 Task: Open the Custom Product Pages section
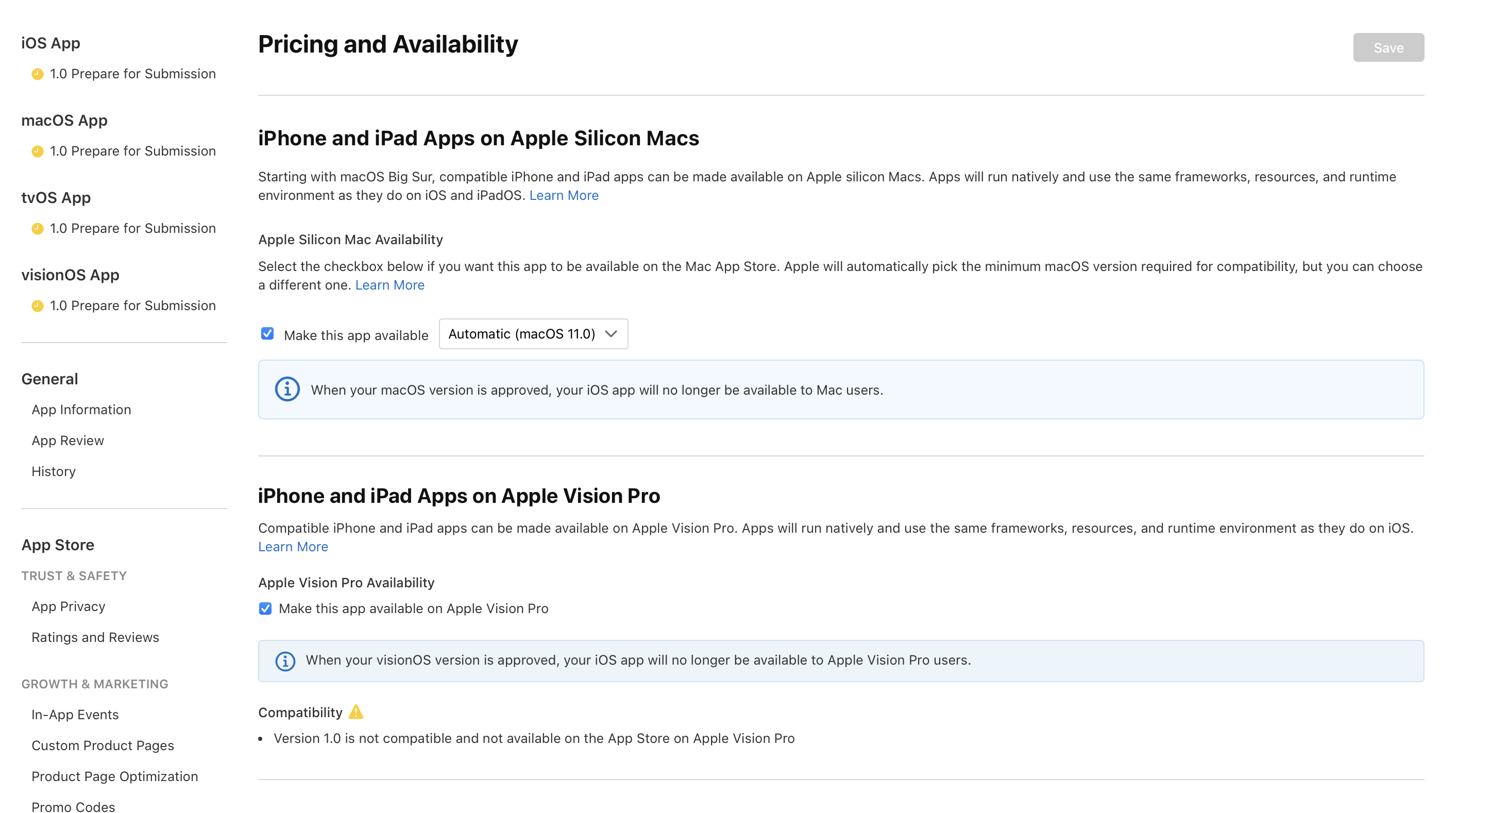[x=103, y=745]
